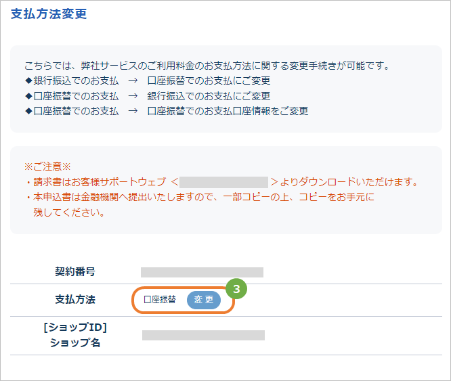The width and height of the screenshot is (451, 381).
Task: Click the line ending 口座情報をご変更
Action: pos(167,111)
